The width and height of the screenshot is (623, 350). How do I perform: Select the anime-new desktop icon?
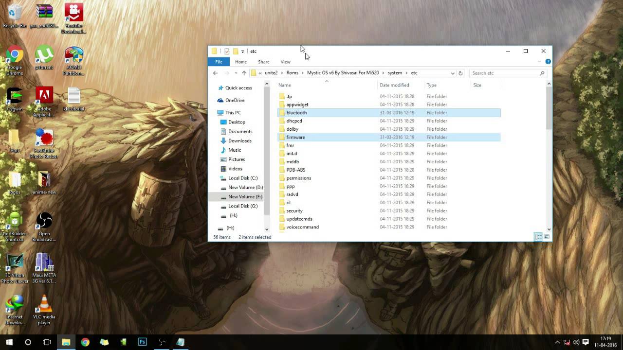tap(44, 183)
